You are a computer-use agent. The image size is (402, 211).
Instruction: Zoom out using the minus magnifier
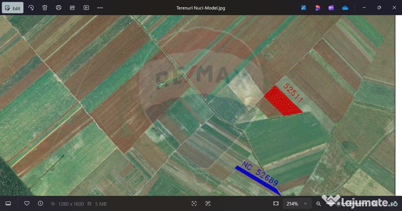pyautogui.click(x=319, y=204)
